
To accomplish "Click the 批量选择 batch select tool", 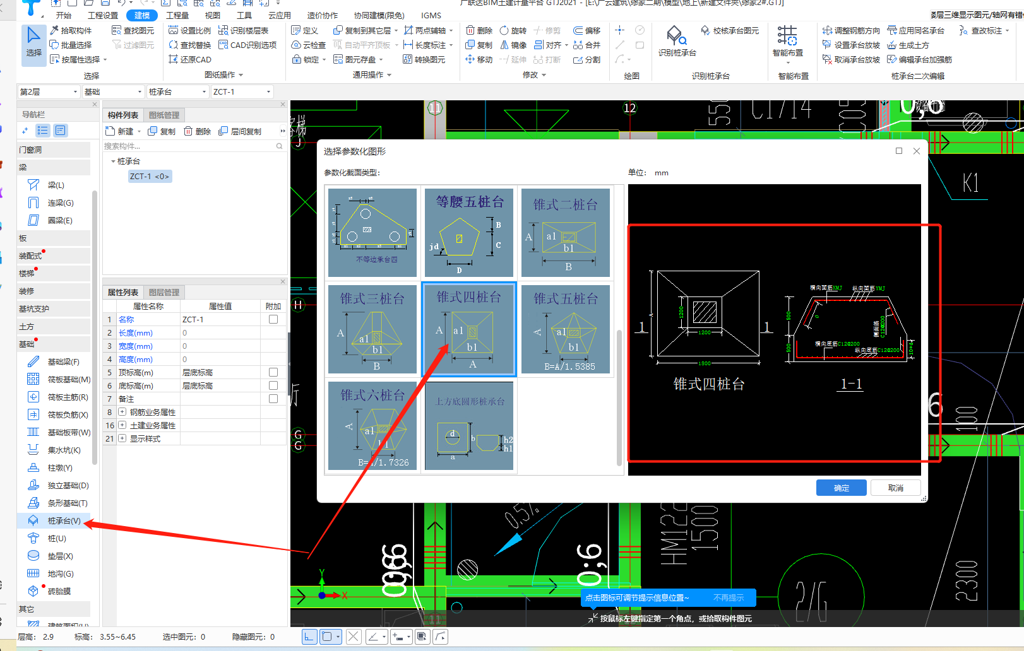I will tap(70, 45).
